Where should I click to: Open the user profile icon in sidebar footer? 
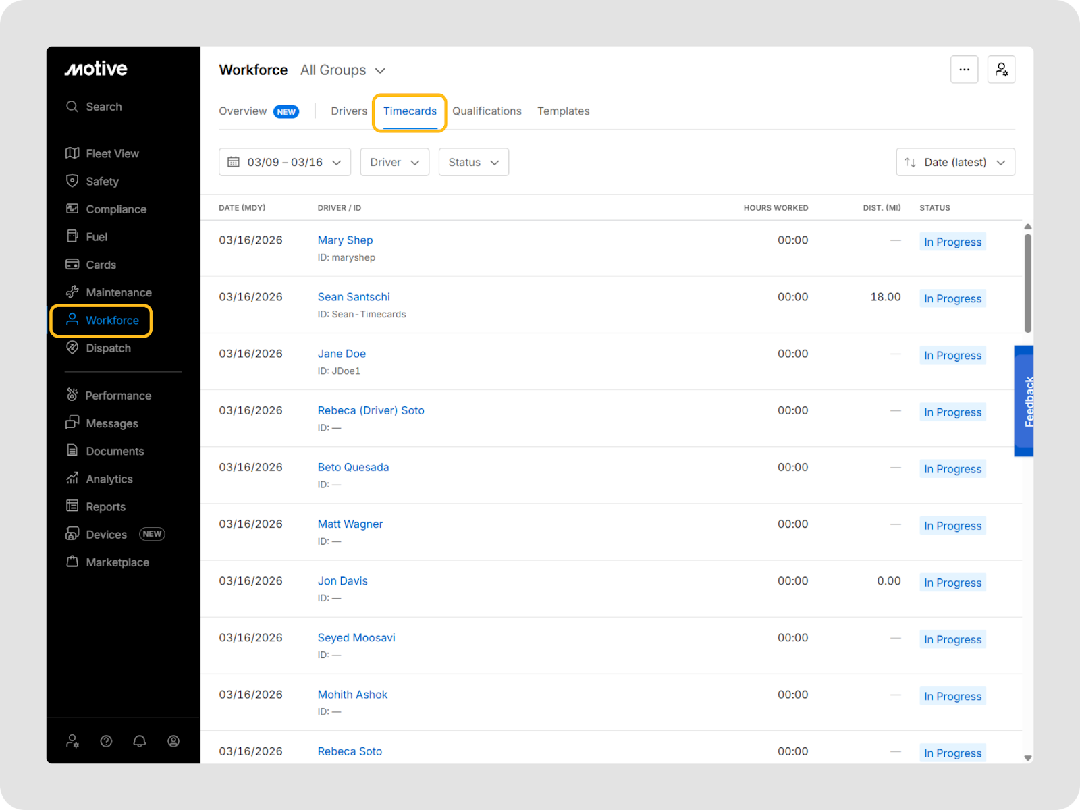pyautogui.click(x=173, y=741)
